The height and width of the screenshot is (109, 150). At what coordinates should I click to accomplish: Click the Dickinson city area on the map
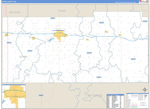(59, 35)
